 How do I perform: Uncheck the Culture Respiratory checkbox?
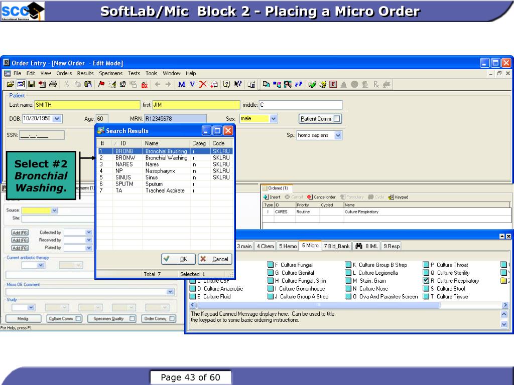coord(426,281)
